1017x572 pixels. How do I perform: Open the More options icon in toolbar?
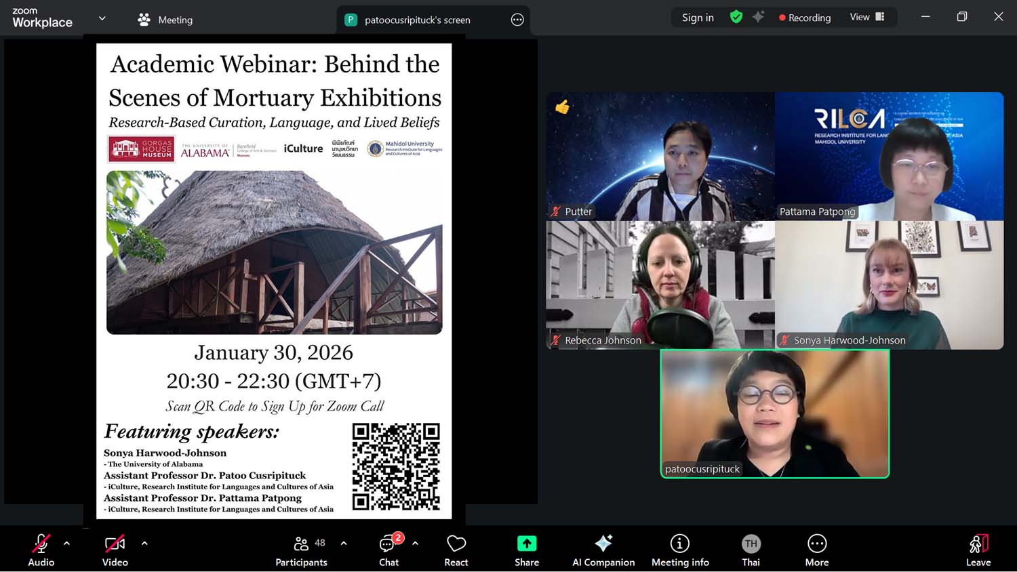817,544
